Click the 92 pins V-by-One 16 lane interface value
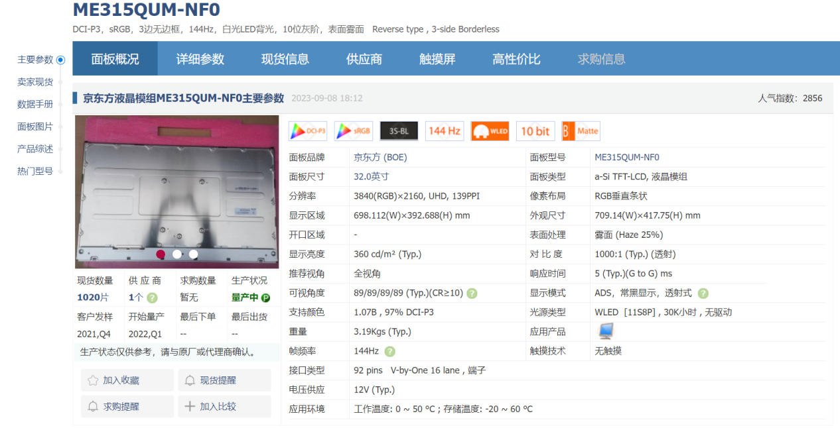This screenshot has width=840, height=432. [x=420, y=370]
